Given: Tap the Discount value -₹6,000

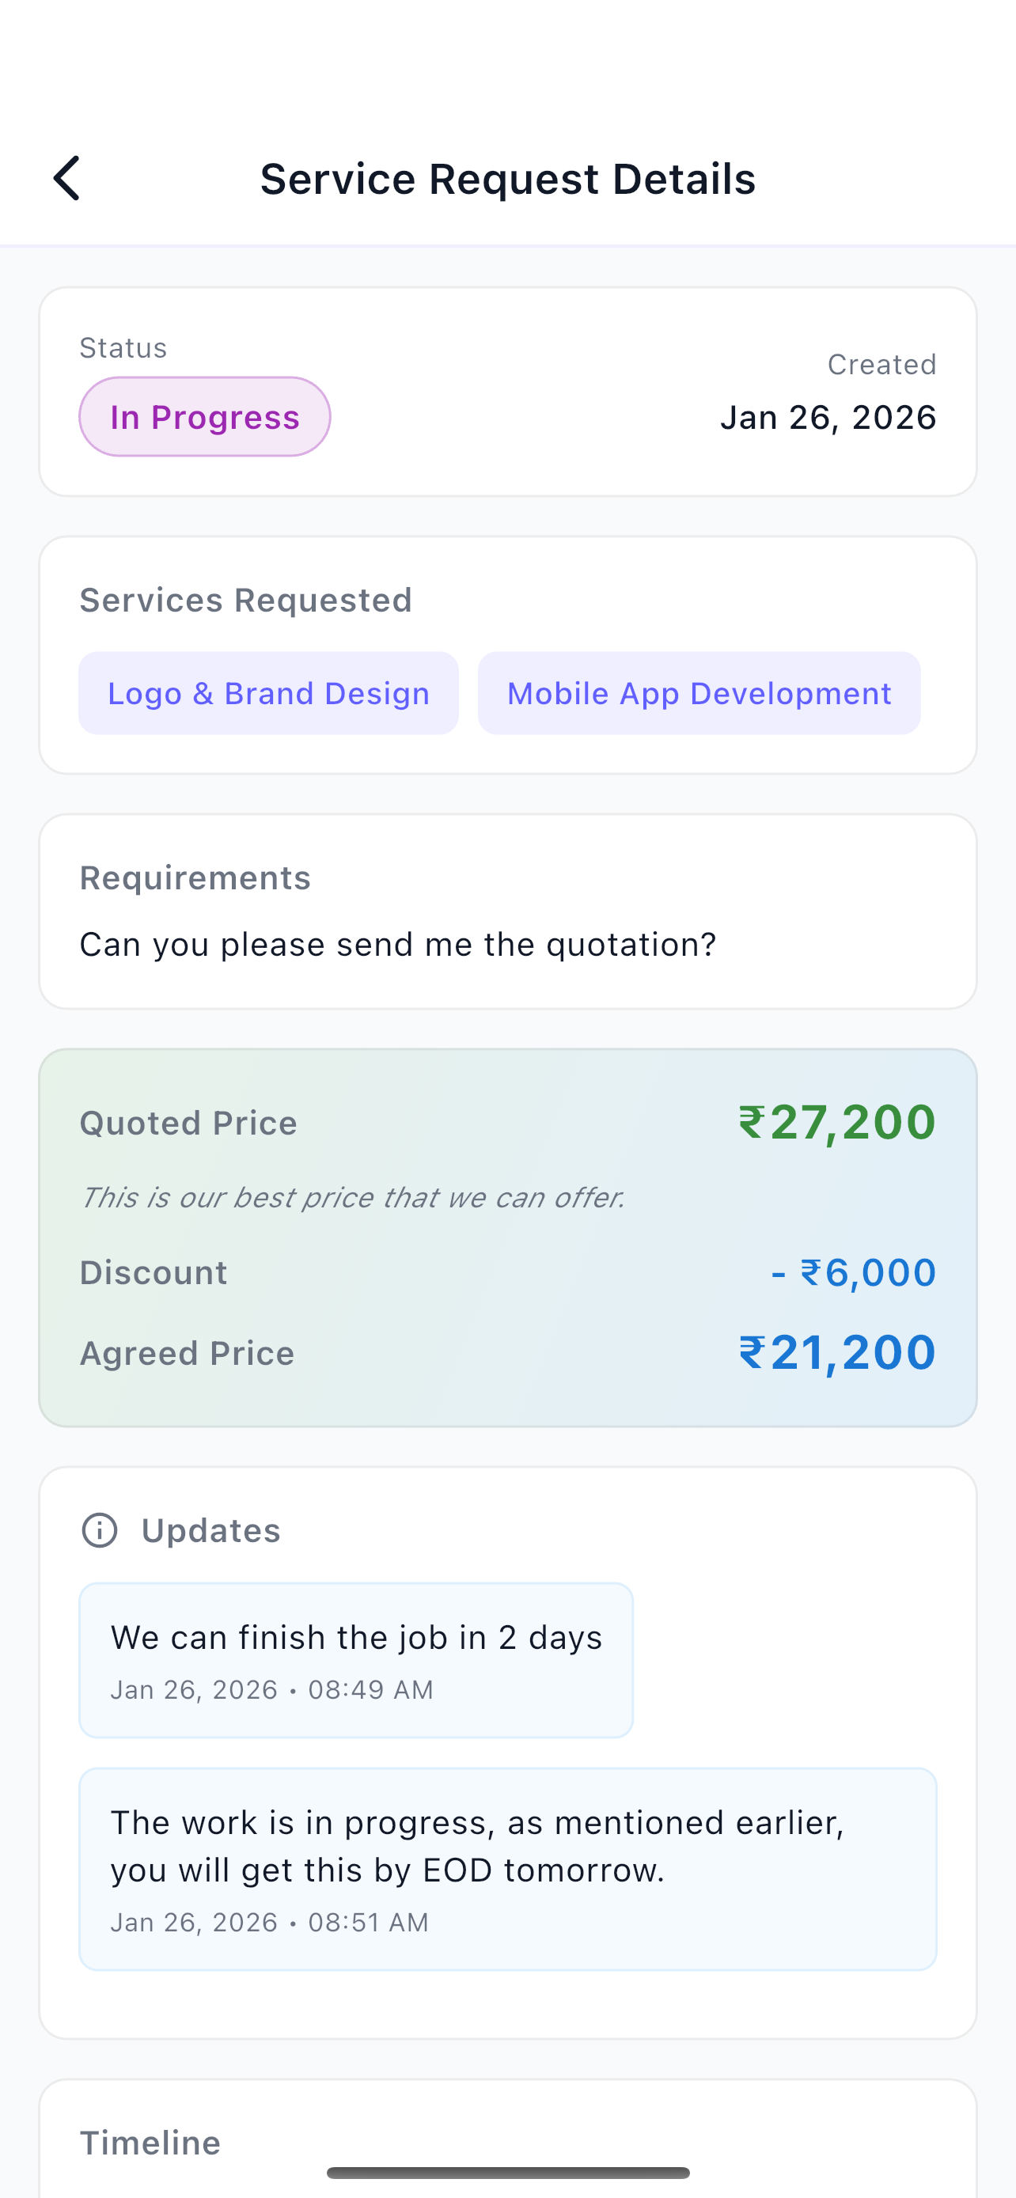Looking at the screenshot, I should pyautogui.click(x=854, y=1271).
